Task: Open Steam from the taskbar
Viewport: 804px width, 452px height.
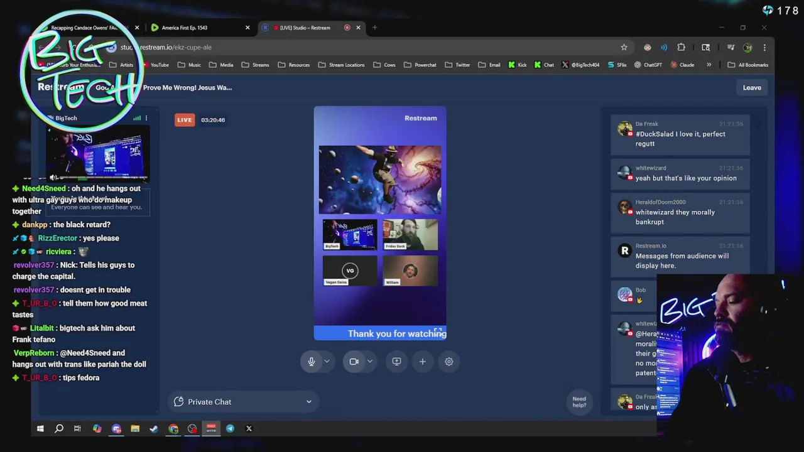Action: (154, 429)
